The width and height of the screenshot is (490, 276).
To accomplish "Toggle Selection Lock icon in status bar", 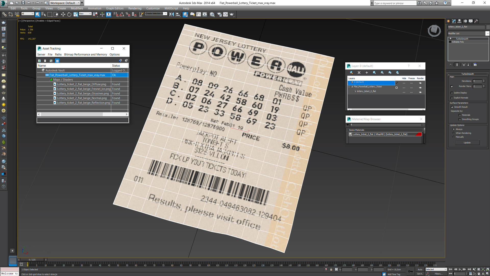I will click(331, 269).
